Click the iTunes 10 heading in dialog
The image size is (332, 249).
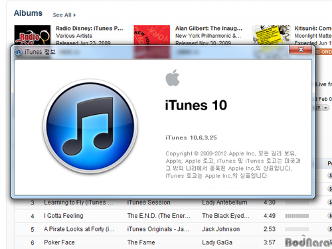point(196,105)
